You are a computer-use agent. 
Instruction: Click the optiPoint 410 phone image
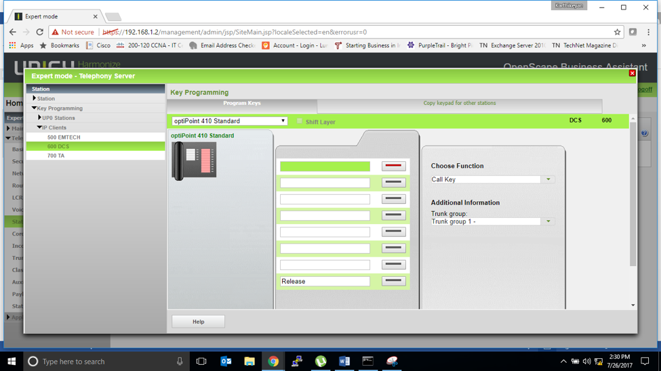[194, 161]
